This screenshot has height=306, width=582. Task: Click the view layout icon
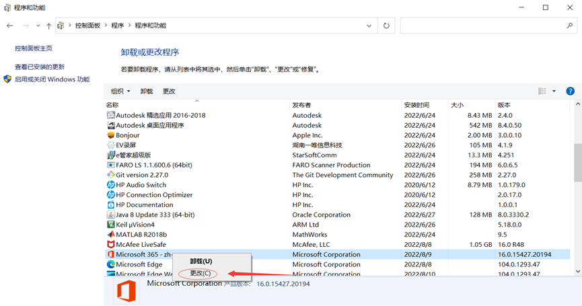tap(542, 91)
